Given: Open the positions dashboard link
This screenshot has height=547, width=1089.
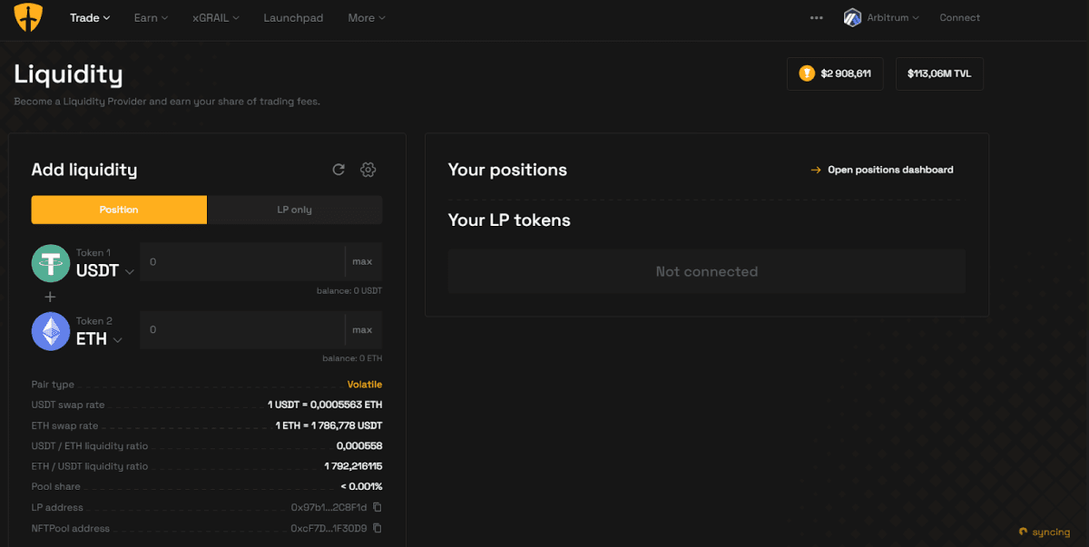Looking at the screenshot, I should tap(889, 170).
